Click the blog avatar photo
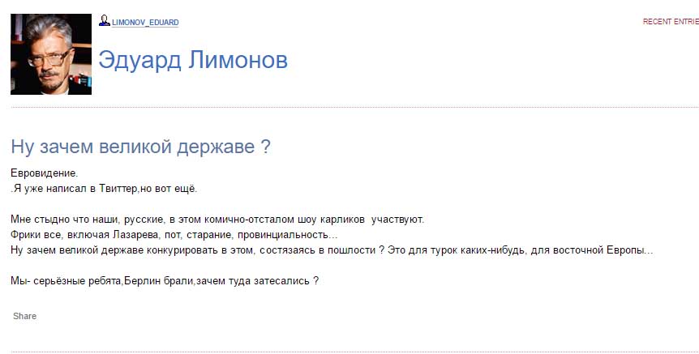 [51, 54]
